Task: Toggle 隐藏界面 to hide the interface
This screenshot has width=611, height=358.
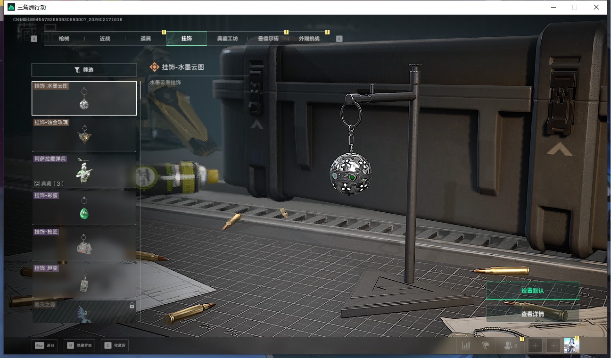Action: click(x=79, y=346)
